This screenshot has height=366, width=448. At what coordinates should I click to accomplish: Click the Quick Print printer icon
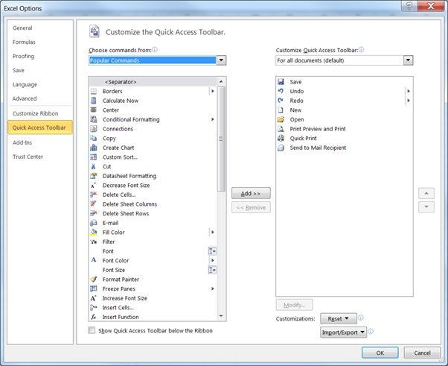[x=281, y=138]
